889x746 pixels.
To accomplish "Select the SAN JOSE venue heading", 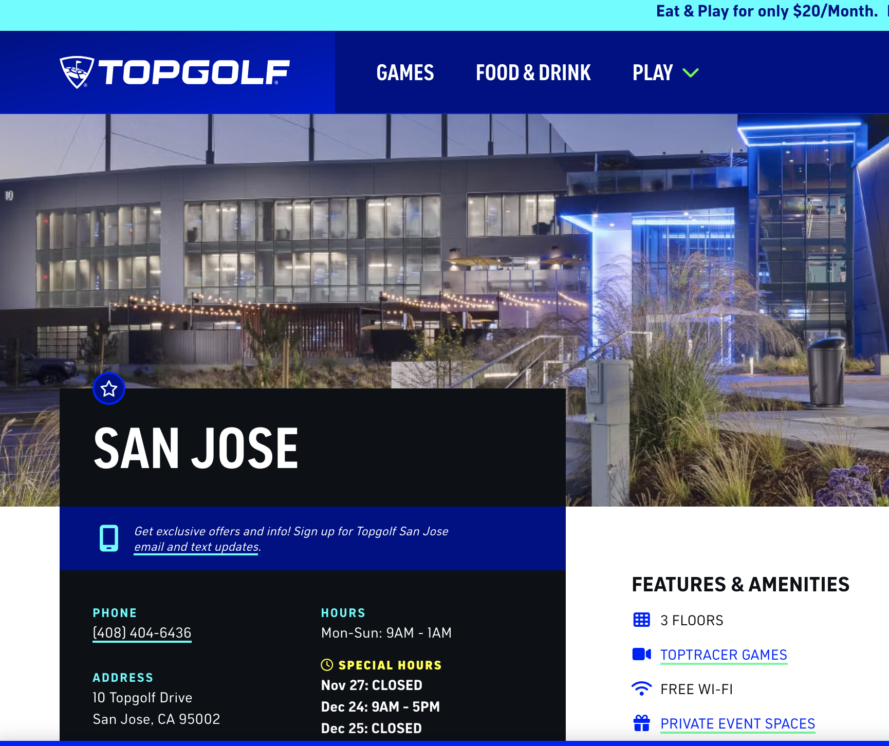I will click(196, 449).
